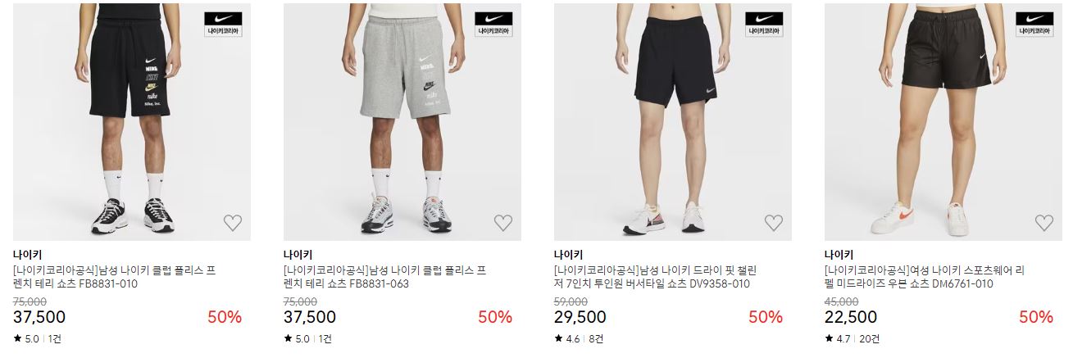The height and width of the screenshot is (358, 1073).
Task: Tap heart icon on women's DM6761-010 shorts
Action: (x=1044, y=222)
